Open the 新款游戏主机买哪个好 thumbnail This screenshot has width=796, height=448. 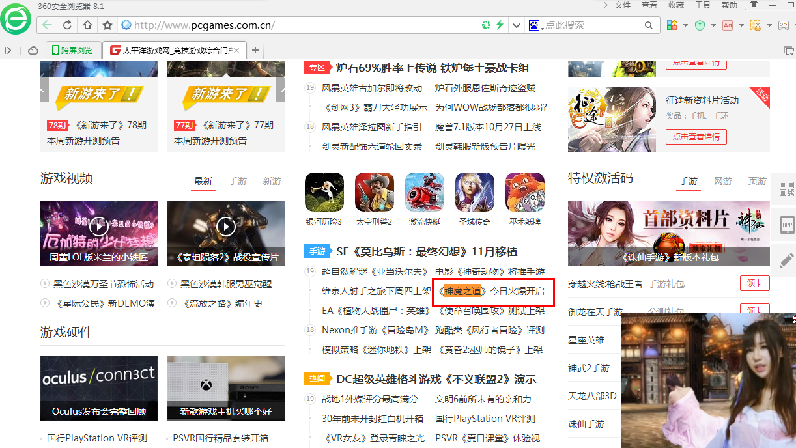click(226, 387)
